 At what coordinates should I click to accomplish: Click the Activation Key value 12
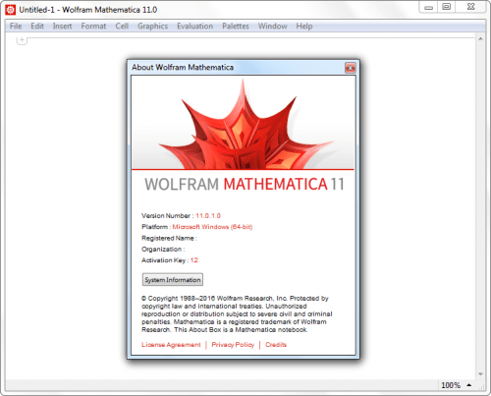(x=194, y=260)
